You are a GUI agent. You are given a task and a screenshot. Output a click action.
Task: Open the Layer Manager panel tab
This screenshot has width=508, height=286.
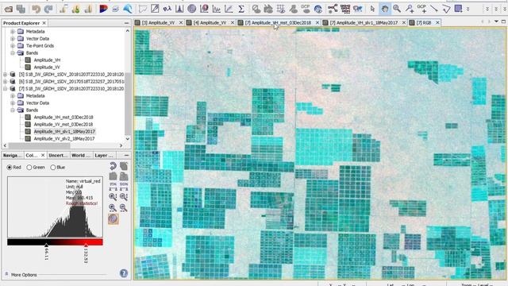(104, 156)
